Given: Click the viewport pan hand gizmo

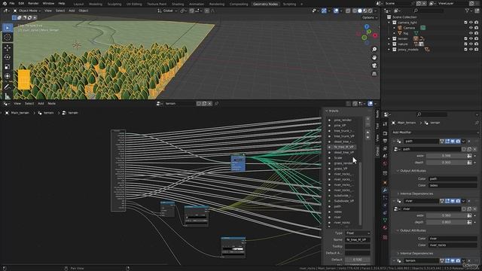Looking at the screenshot, I should 374,57.
